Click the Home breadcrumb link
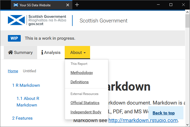 (x=13, y=71)
